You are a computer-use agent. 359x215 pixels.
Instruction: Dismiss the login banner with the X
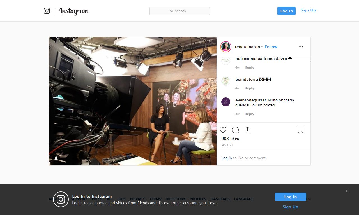coord(347,191)
